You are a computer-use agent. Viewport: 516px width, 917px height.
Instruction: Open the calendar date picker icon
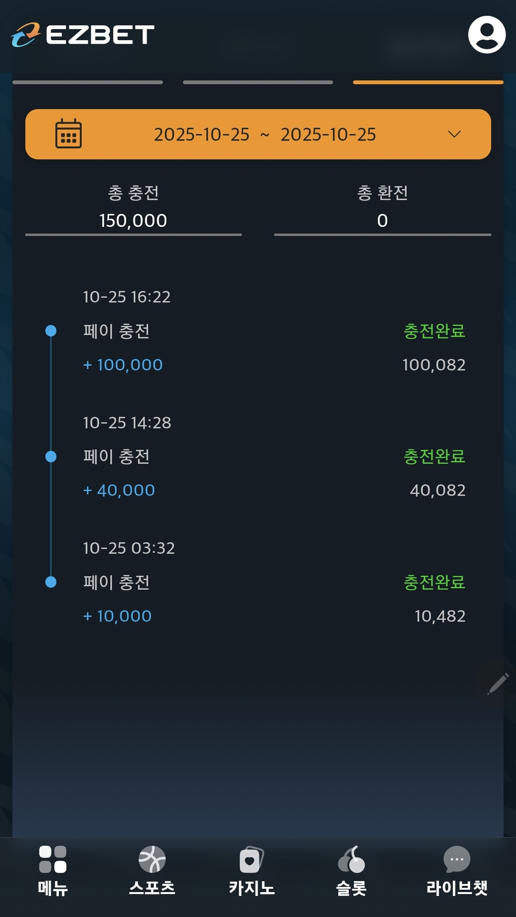point(68,134)
